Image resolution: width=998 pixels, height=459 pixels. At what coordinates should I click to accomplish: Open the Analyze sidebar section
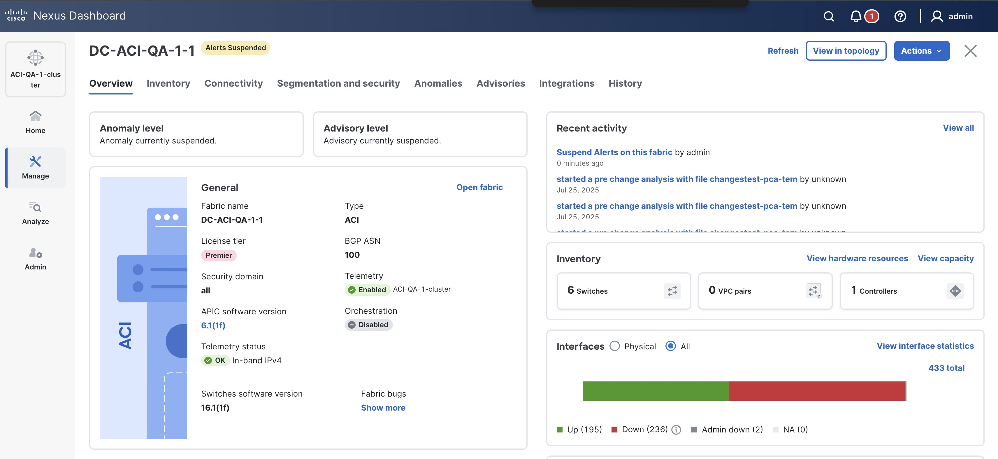[x=35, y=213]
